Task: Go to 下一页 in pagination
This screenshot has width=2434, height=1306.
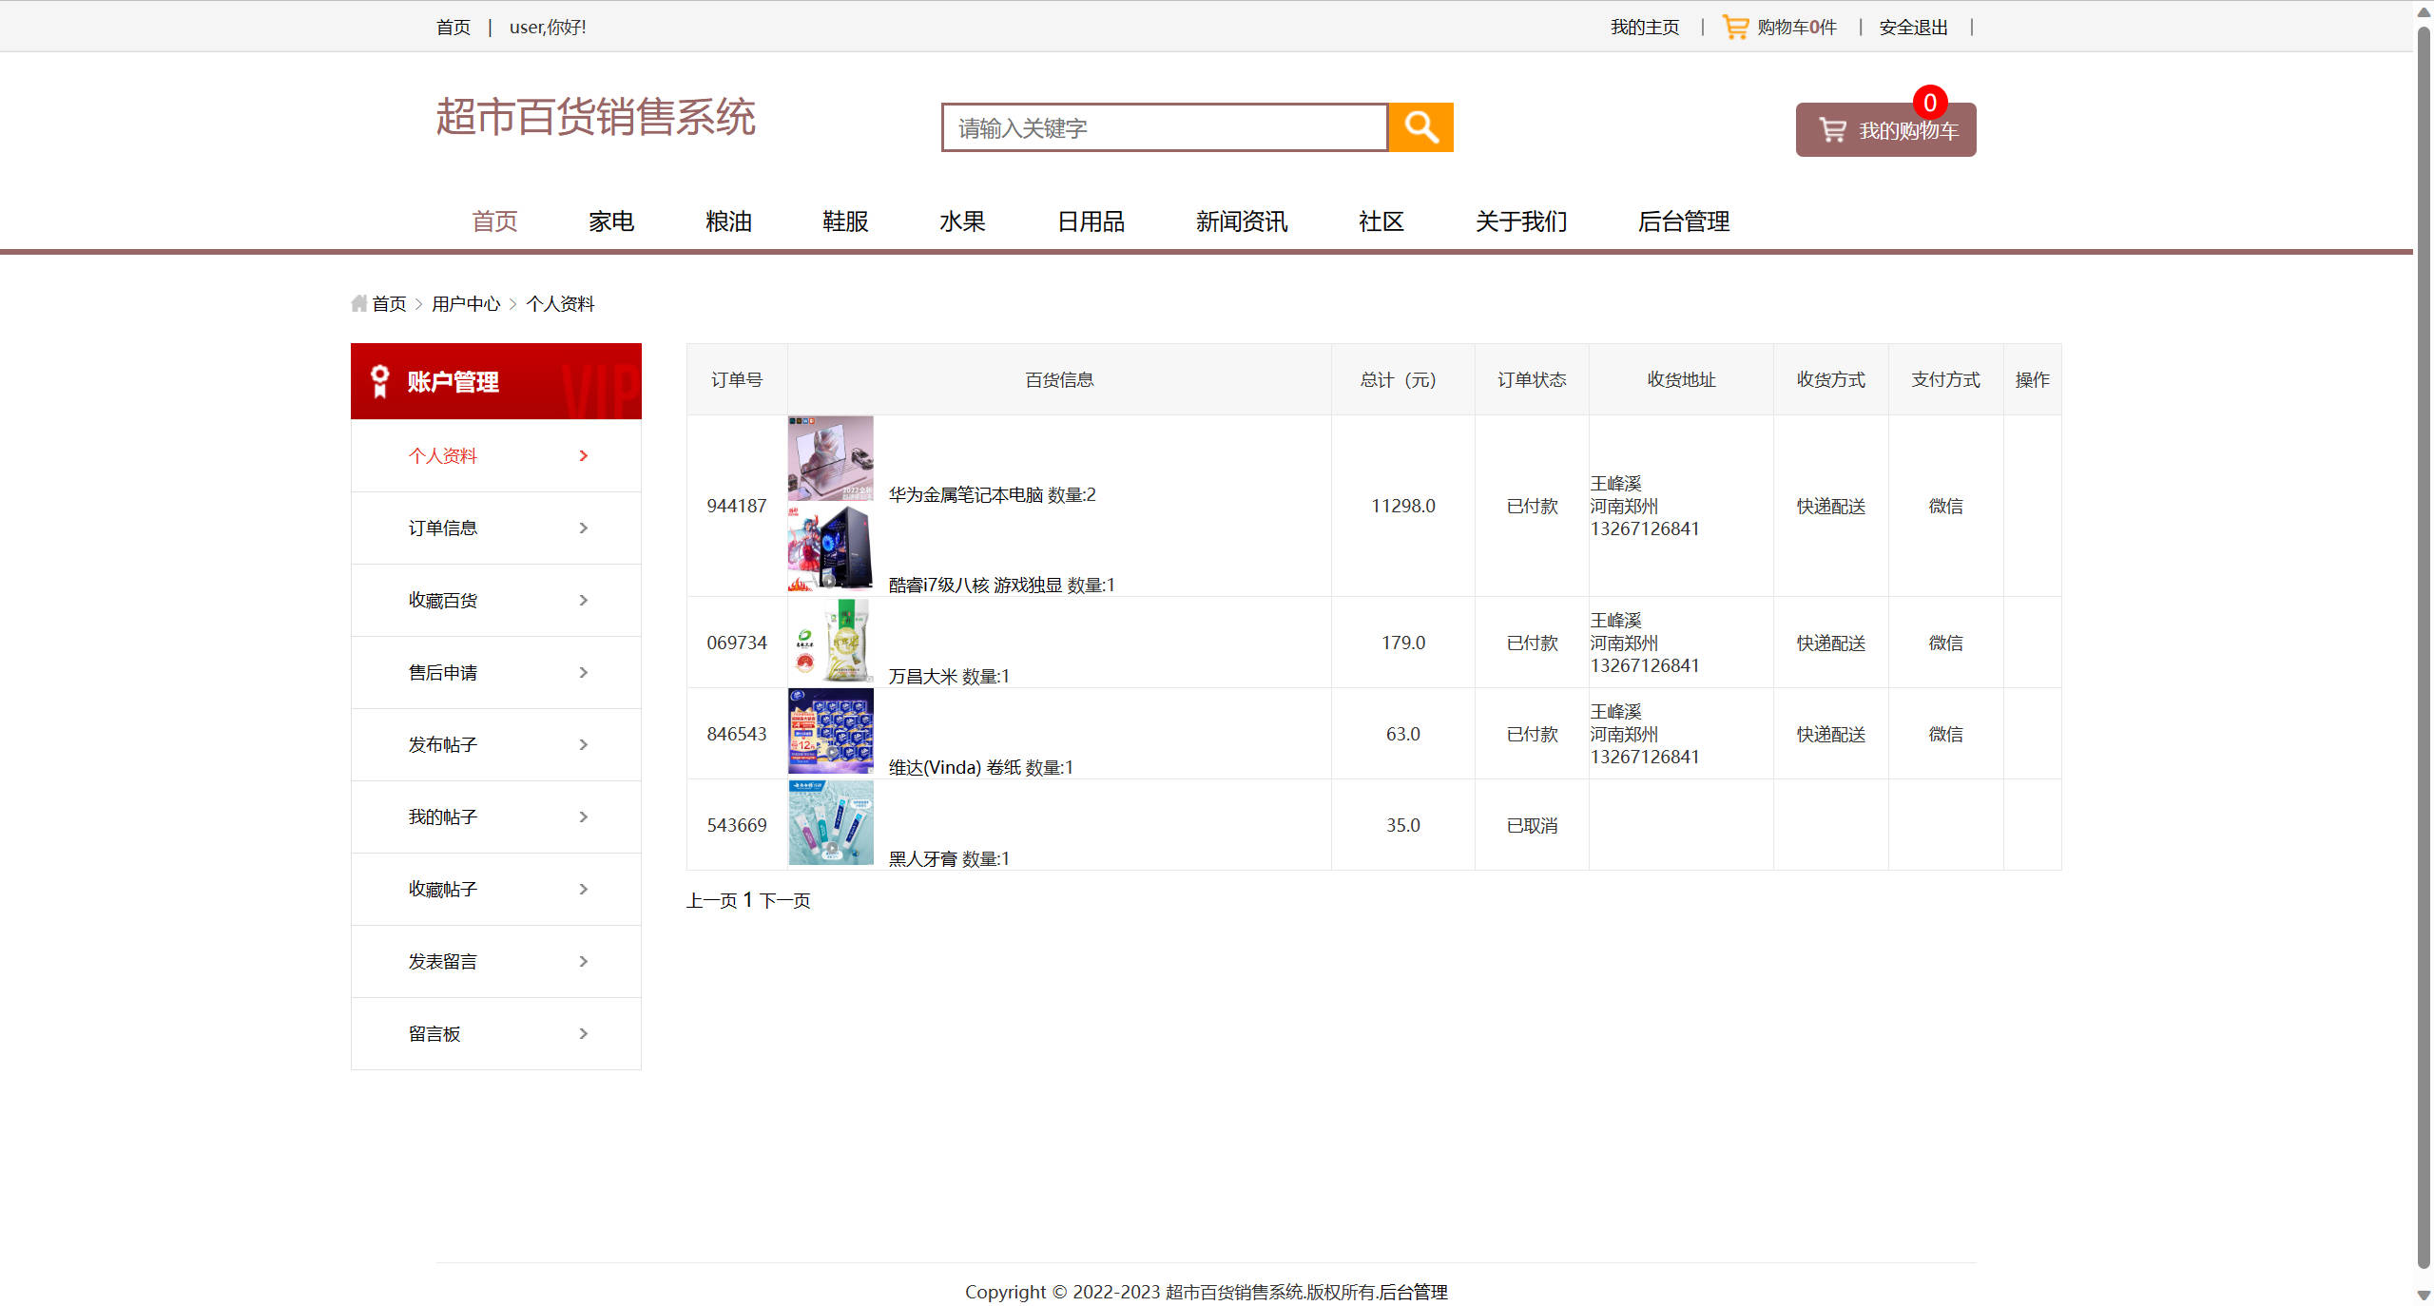Action: [x=785, y=899]
